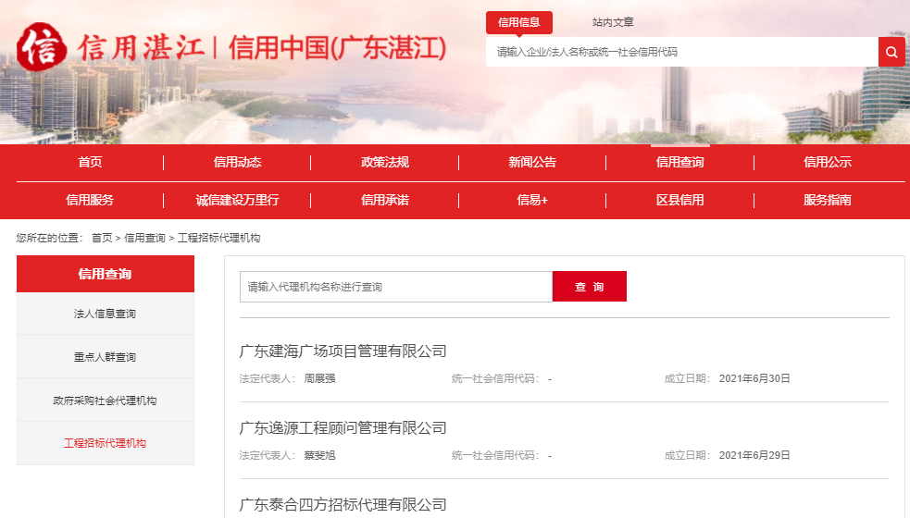Click the 信用湛江 seal logo

pyautogui.click(x=42, y=47)
